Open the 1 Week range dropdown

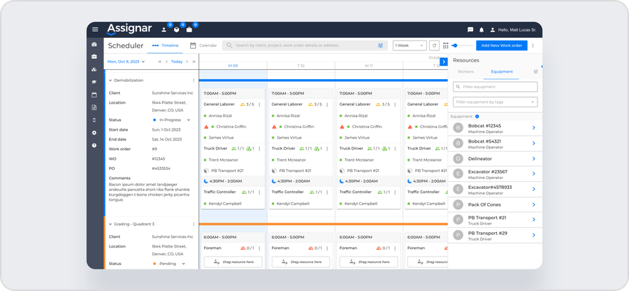coord(410,45)
